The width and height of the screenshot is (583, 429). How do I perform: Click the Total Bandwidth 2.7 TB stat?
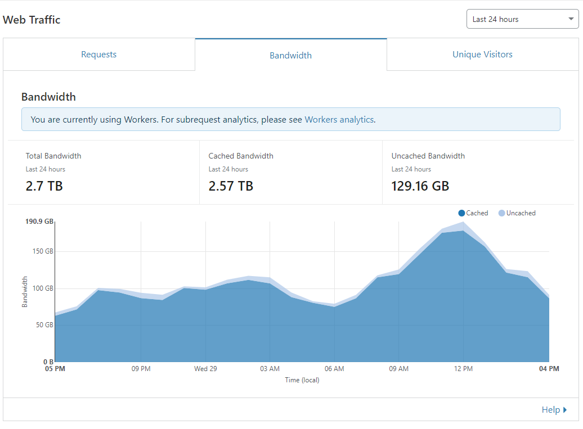click(44, 186)
